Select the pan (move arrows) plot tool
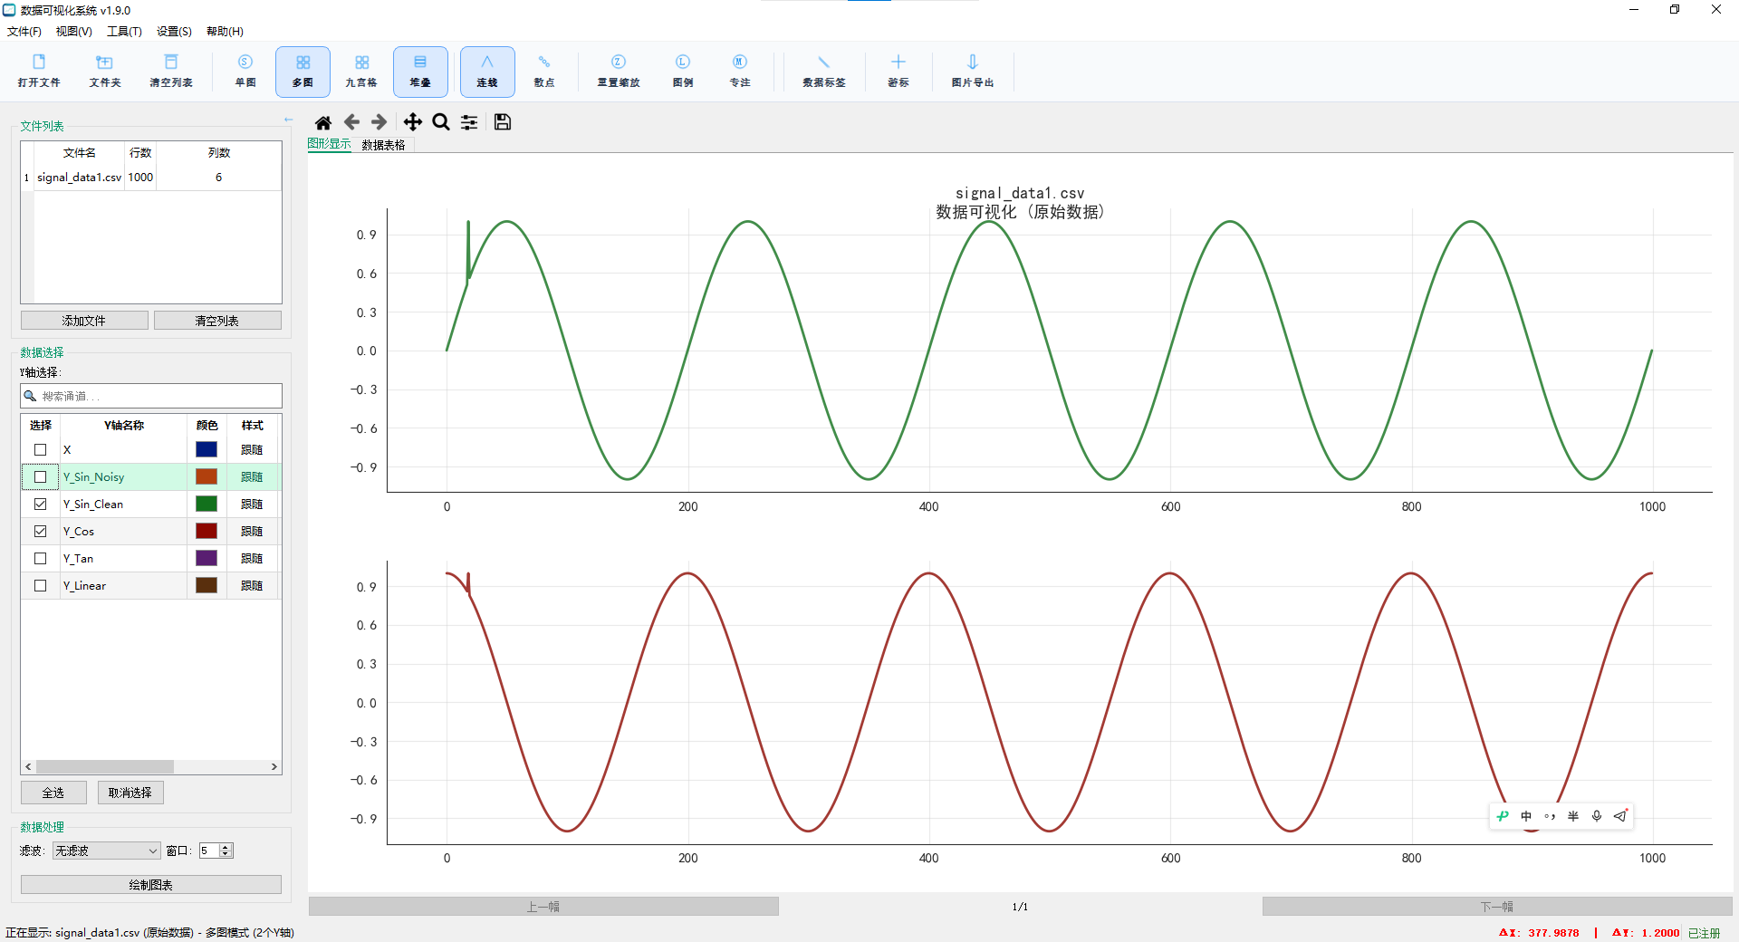This screenshot has width=1739, height=942. click(412, 122)
